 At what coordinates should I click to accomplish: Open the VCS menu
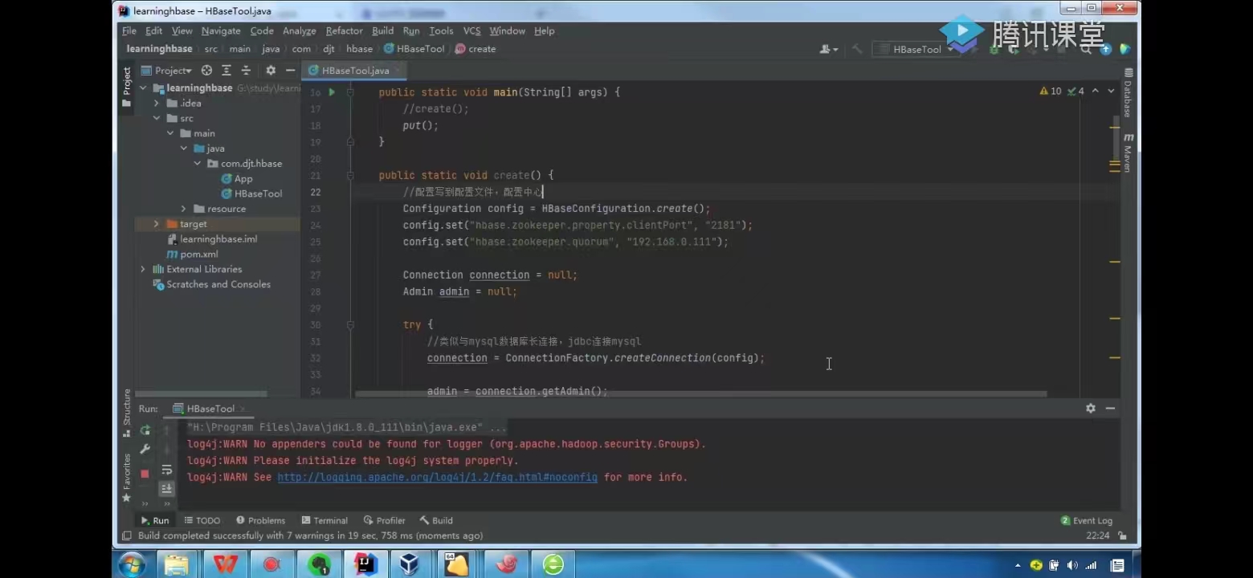[471, 31]
